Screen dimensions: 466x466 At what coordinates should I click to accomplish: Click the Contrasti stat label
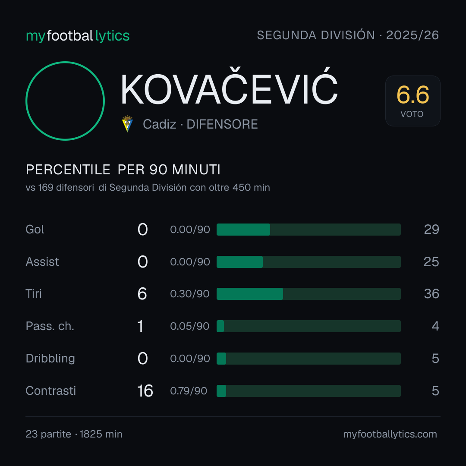pyautogui.click(x=51, y=391)
